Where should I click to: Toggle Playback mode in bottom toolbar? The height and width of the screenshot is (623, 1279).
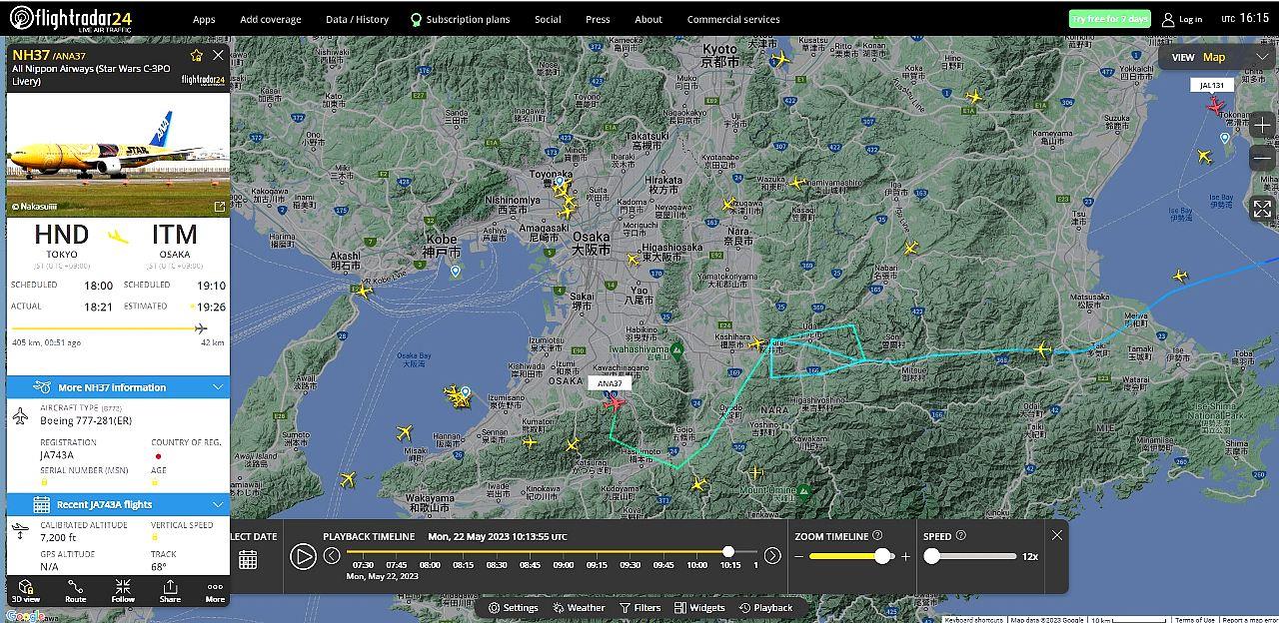pos(766,607)
